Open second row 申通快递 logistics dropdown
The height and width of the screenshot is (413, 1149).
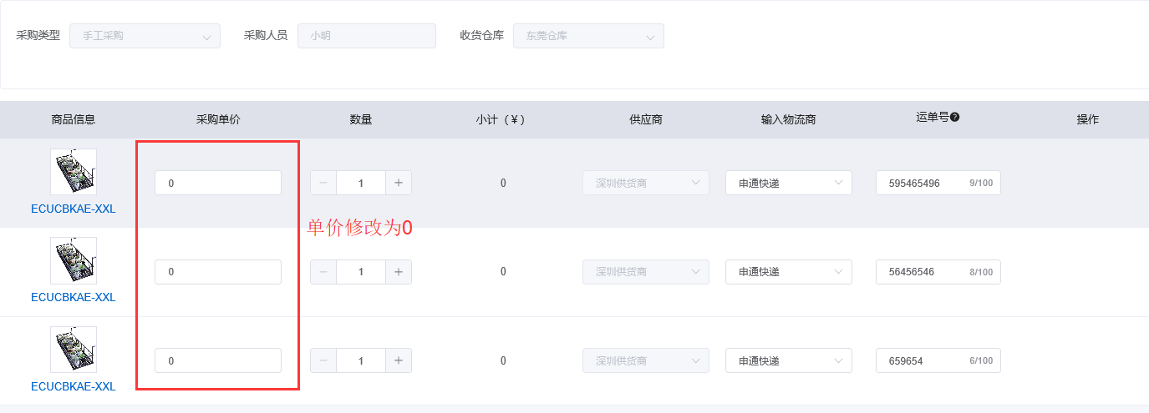788,272
